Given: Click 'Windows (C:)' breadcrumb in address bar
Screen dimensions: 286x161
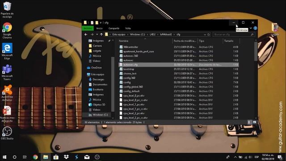Looking at the screenshot, I should pyautogui.click(x=138, y=34).
